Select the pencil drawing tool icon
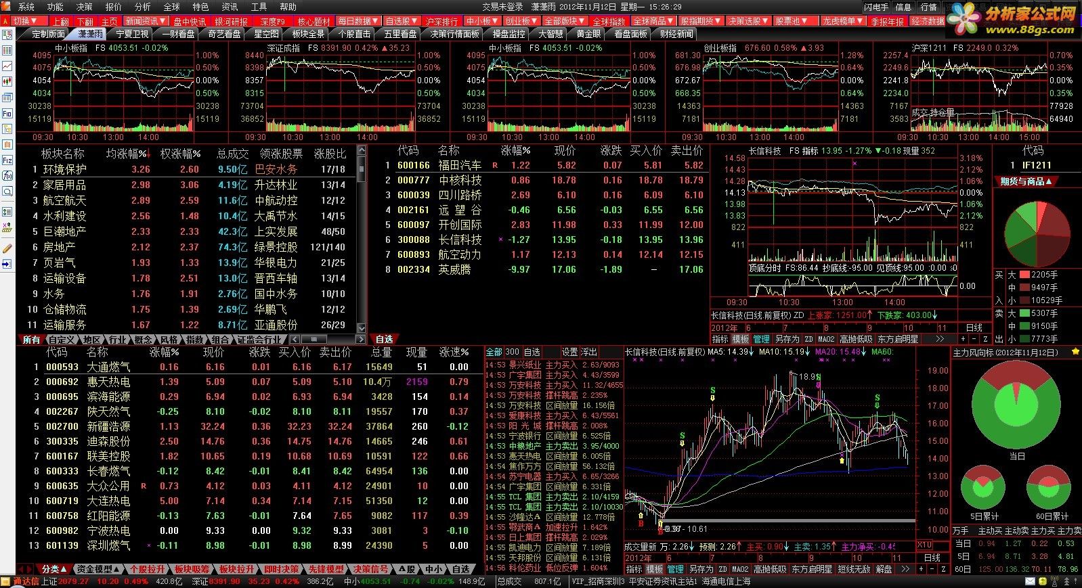The image size is (1082, 588). pos(7,248)
